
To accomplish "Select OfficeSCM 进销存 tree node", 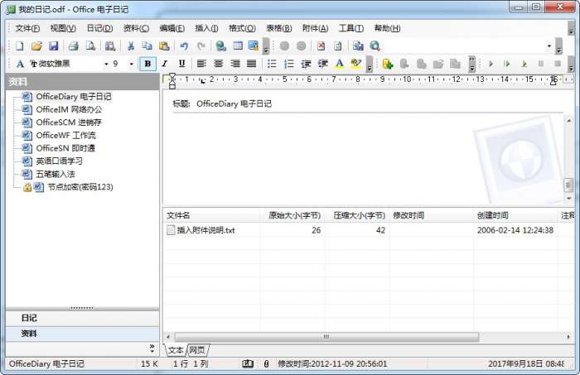I will click(69, 123).
